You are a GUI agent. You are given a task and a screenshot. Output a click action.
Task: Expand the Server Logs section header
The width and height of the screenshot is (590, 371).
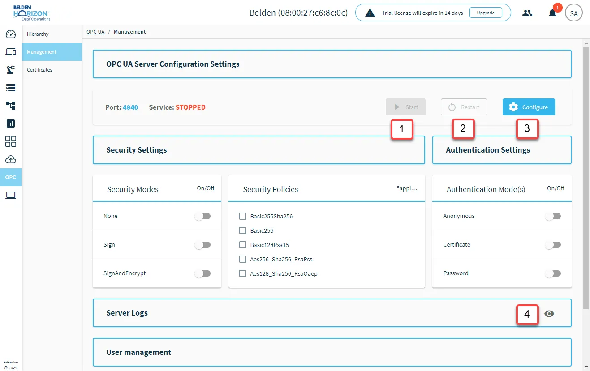332,313
